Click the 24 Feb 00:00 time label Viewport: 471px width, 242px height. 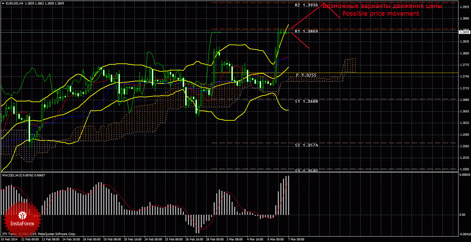pyautogui.click(x=153, y=239)
